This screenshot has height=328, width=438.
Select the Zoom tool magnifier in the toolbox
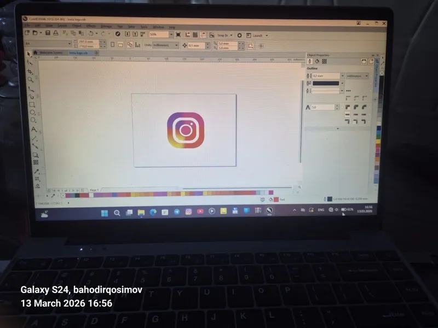(x=31, y=80)
